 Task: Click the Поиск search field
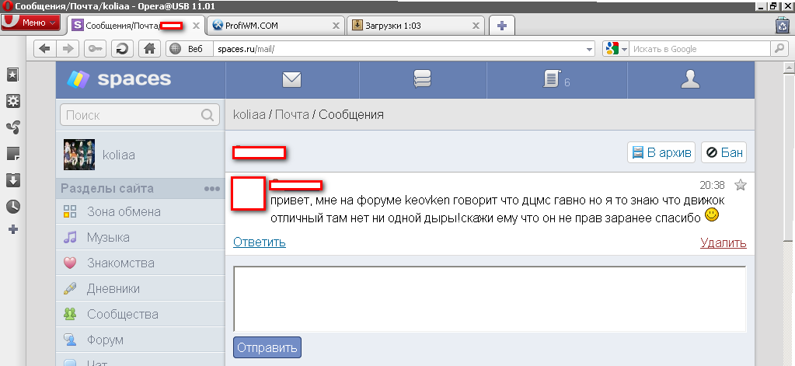point(140,115)
